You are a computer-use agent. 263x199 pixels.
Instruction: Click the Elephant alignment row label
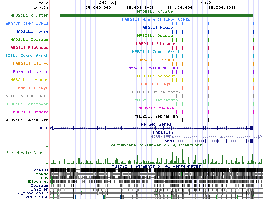[x=39, y=182]
